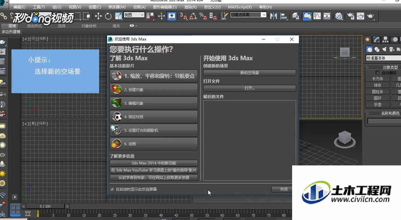Click the Use Pivot Point Center icon

click(150, 16)
